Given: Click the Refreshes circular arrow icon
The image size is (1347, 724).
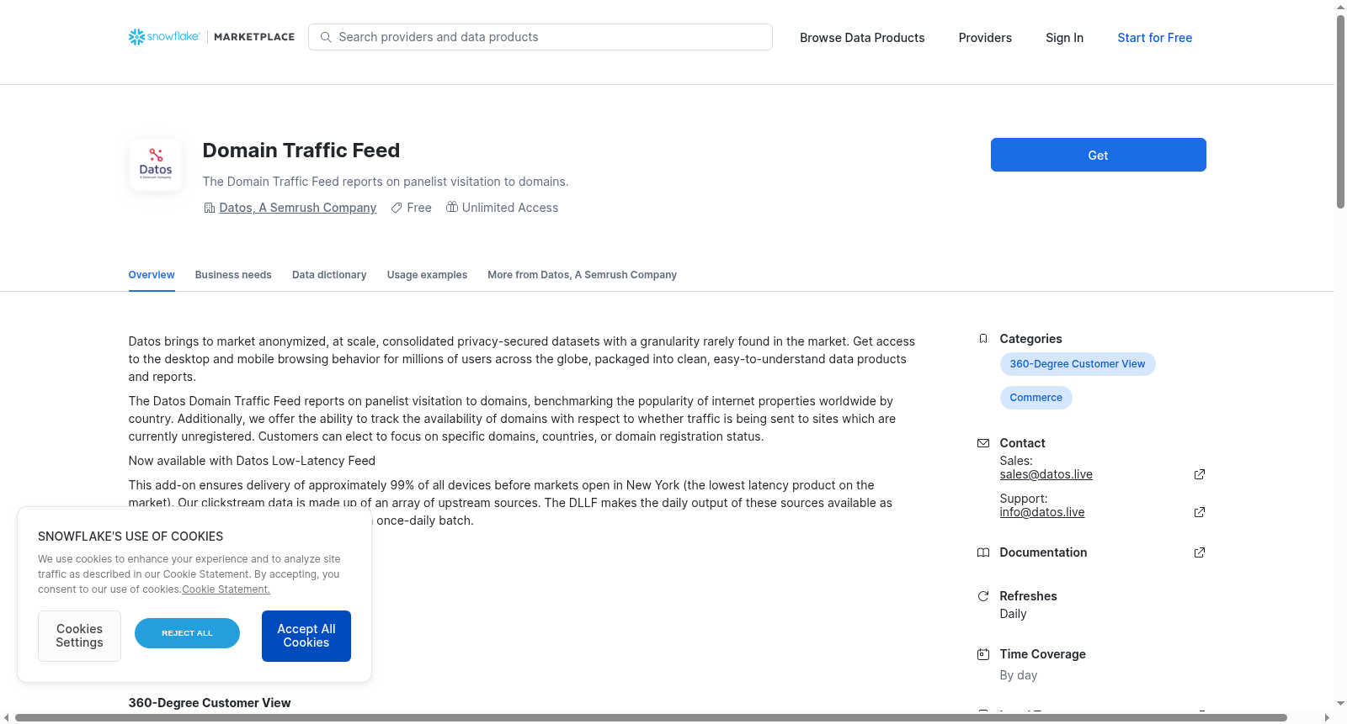Looking at the screenshot, I should pos(982,596).
